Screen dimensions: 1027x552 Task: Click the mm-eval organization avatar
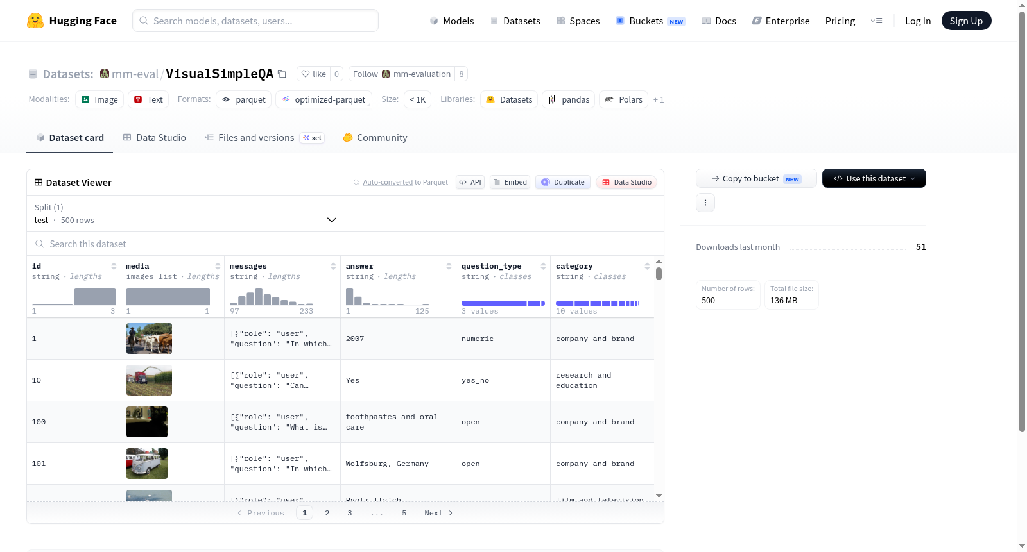coord(105,74)
